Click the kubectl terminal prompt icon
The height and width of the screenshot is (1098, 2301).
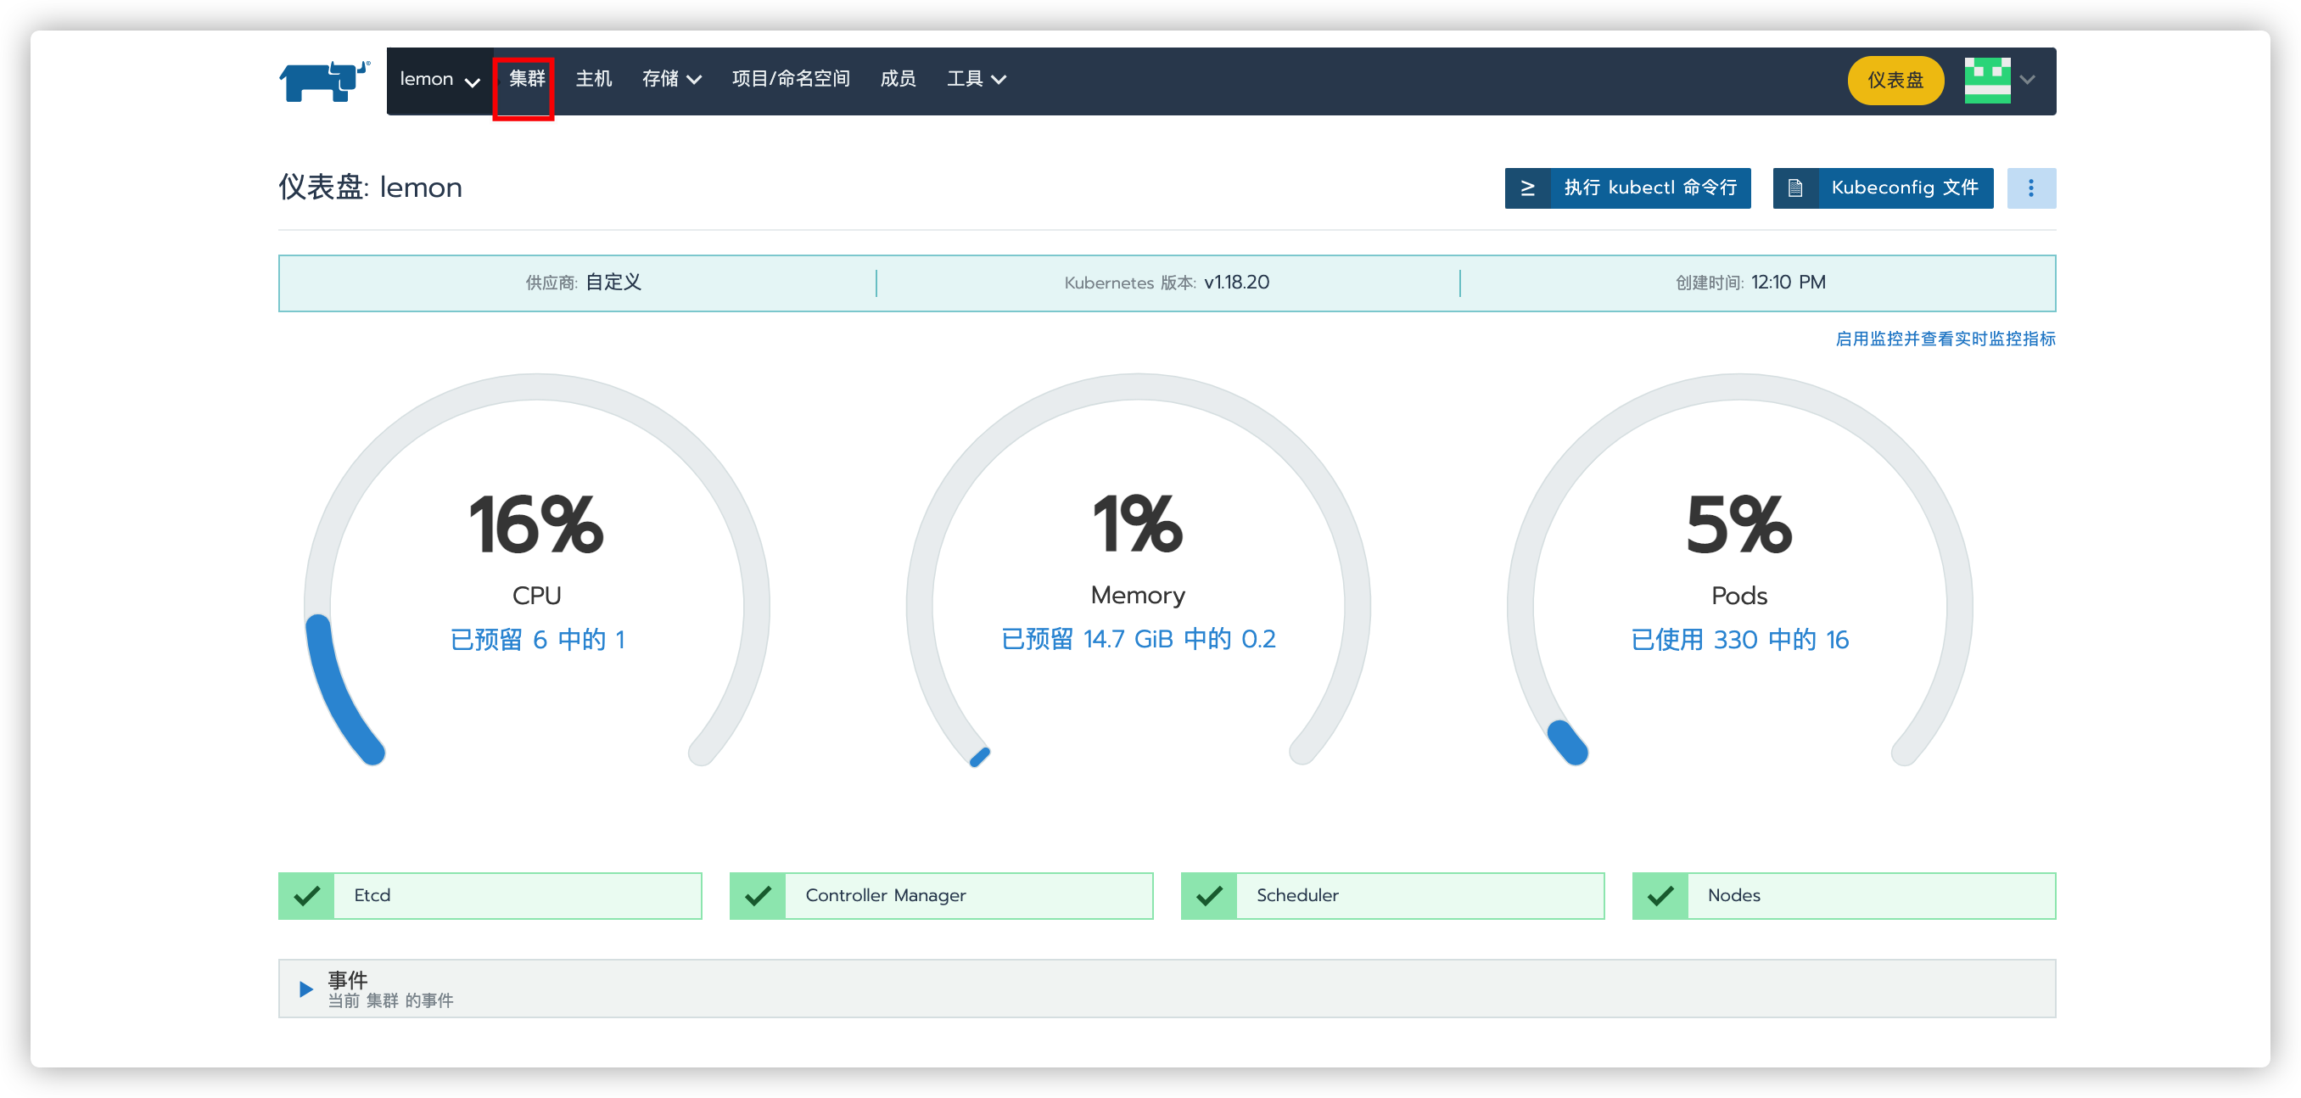[x=1527, y=188]
